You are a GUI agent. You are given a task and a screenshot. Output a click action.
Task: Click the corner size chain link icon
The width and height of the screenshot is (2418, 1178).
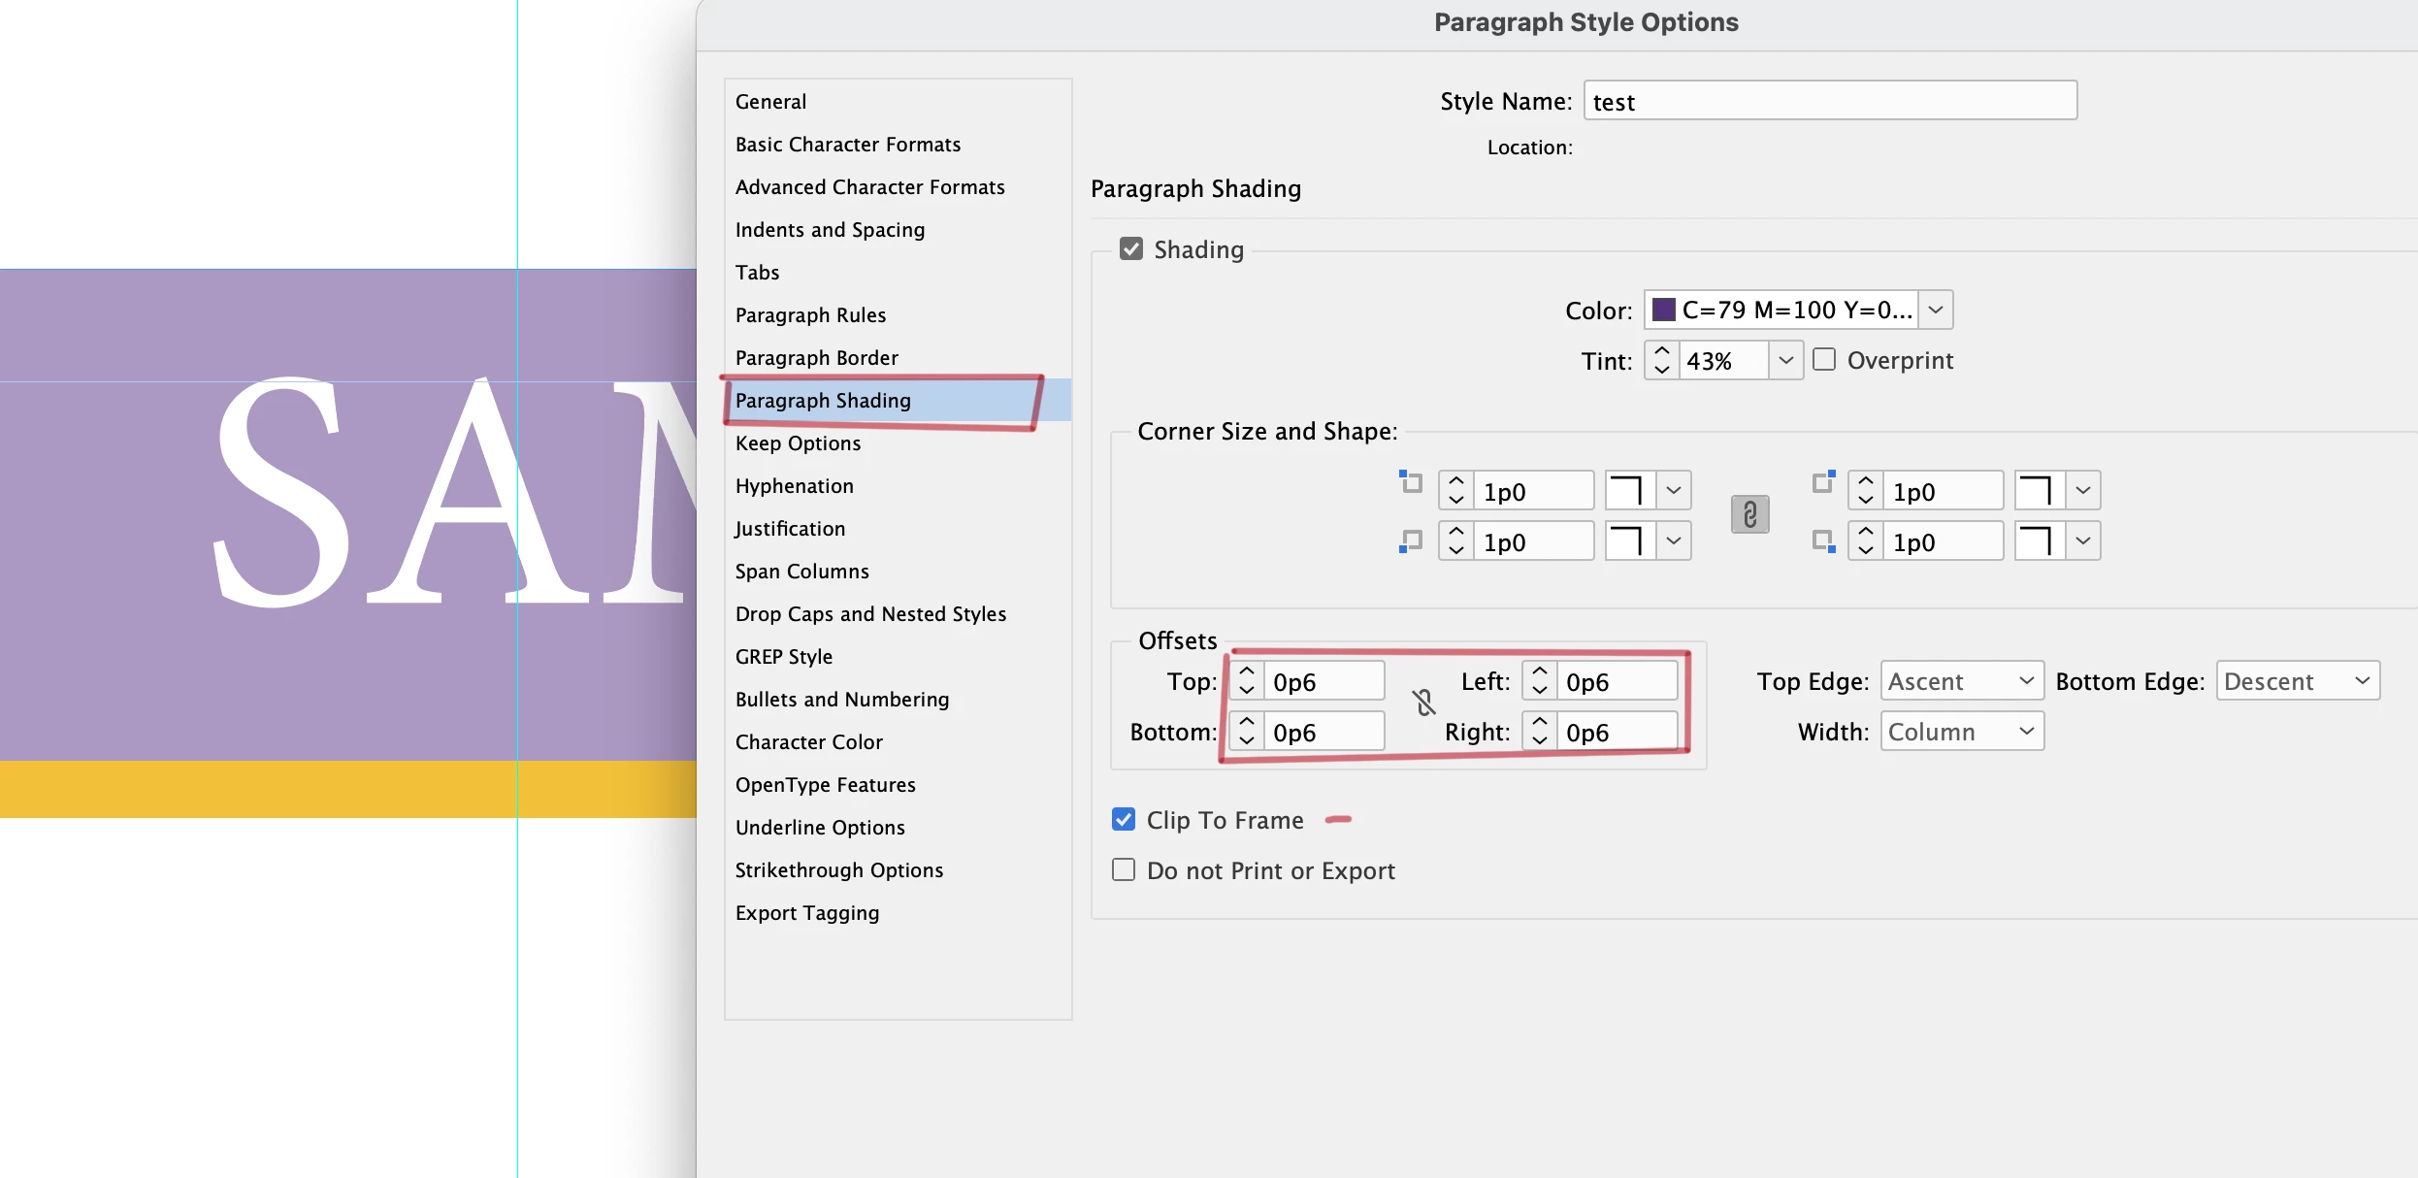click(x=1749, y=514)
